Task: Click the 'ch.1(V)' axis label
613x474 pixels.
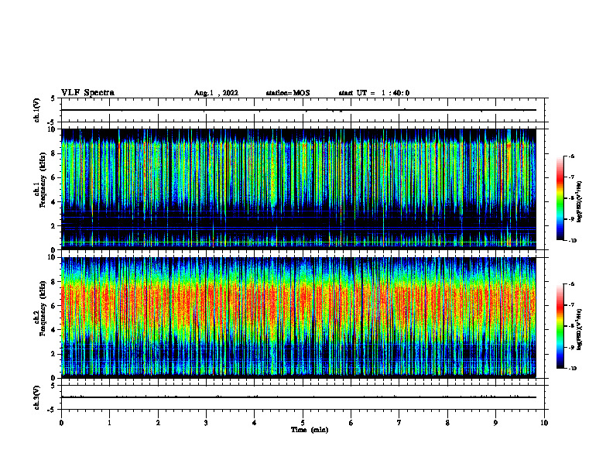Action: (x=37, y=110)
